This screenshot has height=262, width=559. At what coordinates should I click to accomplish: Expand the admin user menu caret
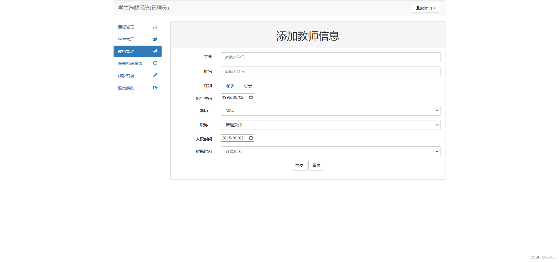click(x=434, y=8)
